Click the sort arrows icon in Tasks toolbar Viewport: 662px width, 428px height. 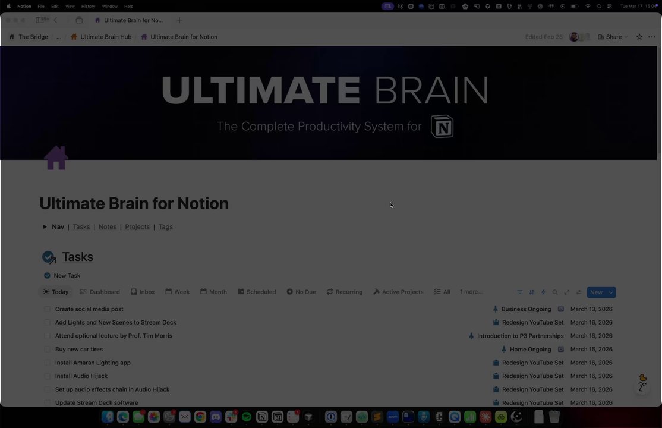pos(531,292)
